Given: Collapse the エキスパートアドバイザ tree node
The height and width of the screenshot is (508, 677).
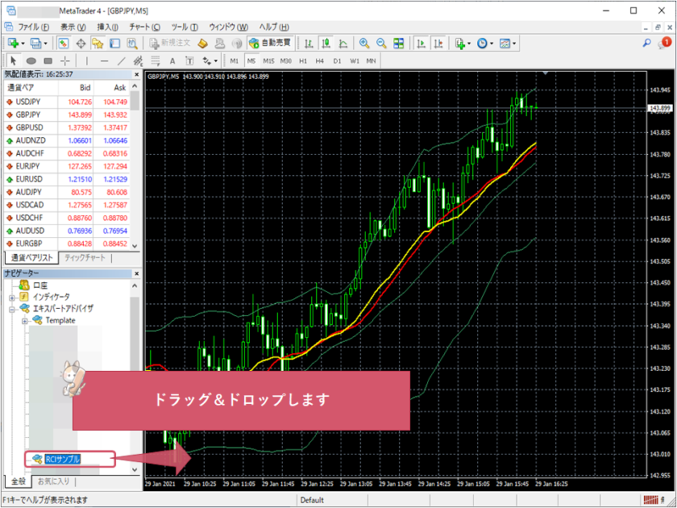Looking at the screenshot, I should pyautogui.click(x=12, y=309).
